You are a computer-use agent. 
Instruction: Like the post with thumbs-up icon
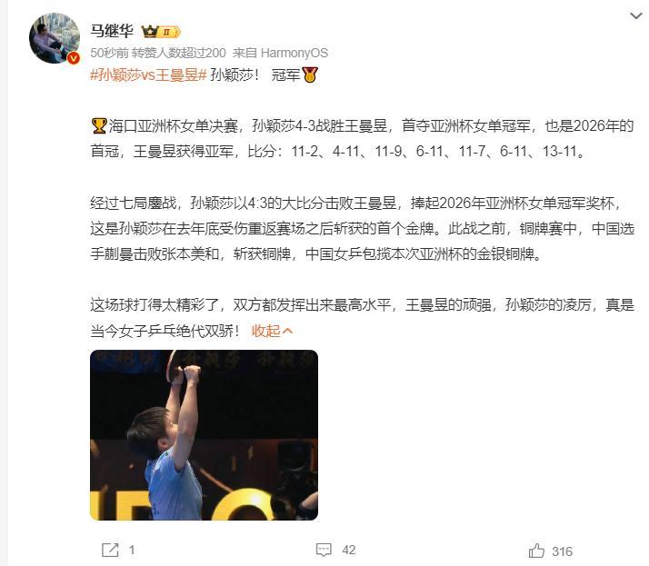coord(536,551)
